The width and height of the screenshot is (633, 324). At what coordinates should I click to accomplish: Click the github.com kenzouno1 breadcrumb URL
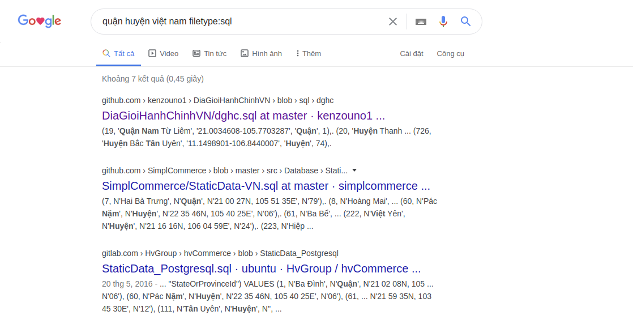218,100
